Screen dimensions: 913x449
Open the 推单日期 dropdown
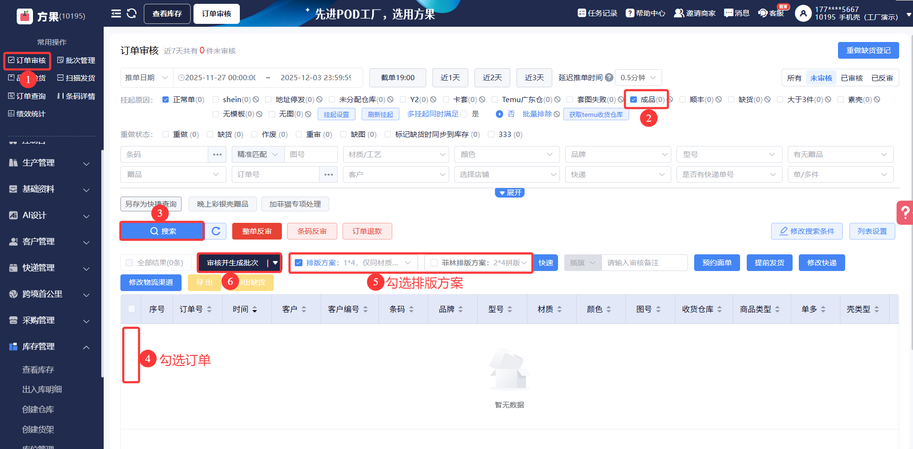coord(147,77)
